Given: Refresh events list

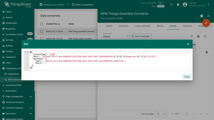Looking at the screenshot, I should pos(205,36).
